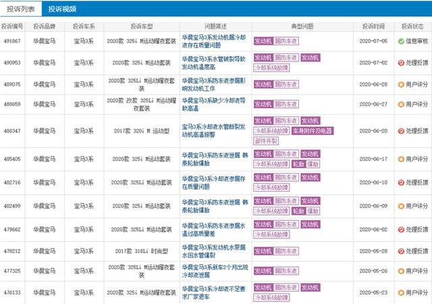Click the 轮胎 爆胎 tag in row 485405
Viewport: 432px width, 304px height.
click(x=306, y=164)
